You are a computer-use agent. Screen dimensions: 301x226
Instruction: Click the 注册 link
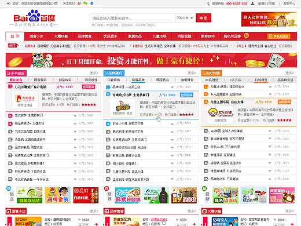tap(271, 3)
